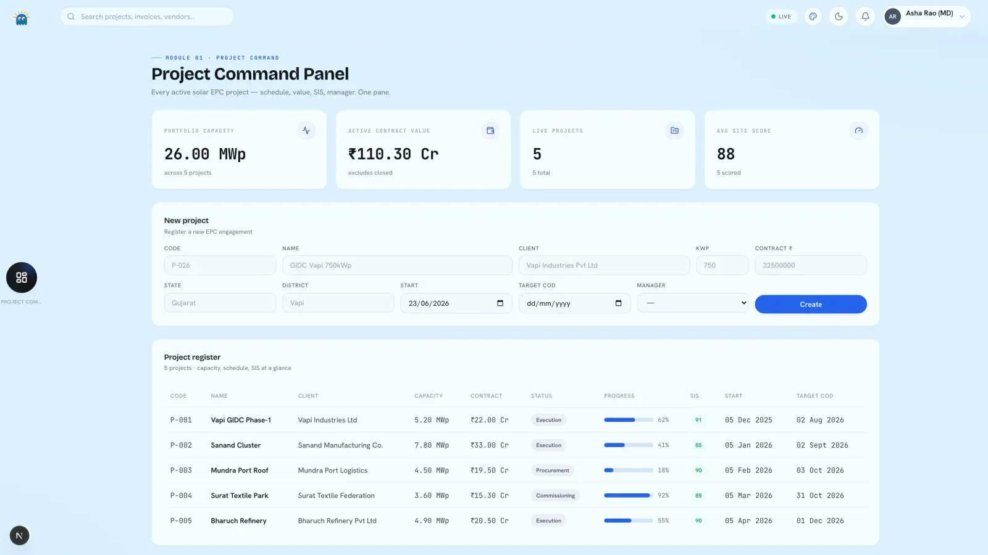The width and height of the screenshot is (988, 555).
Task: Click SIS score 91 badge
Action: click(x=698, y=420)
